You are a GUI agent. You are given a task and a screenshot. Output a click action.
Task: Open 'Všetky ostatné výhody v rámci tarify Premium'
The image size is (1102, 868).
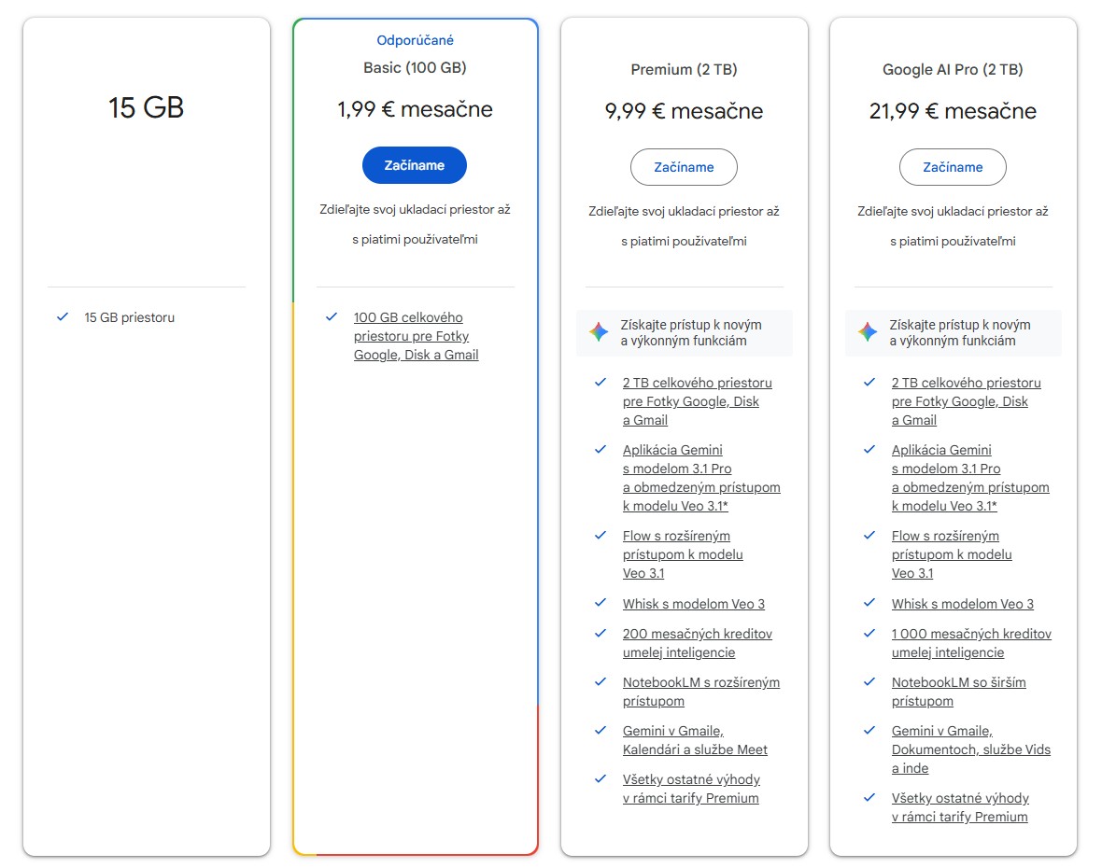(x=691, y=789)
